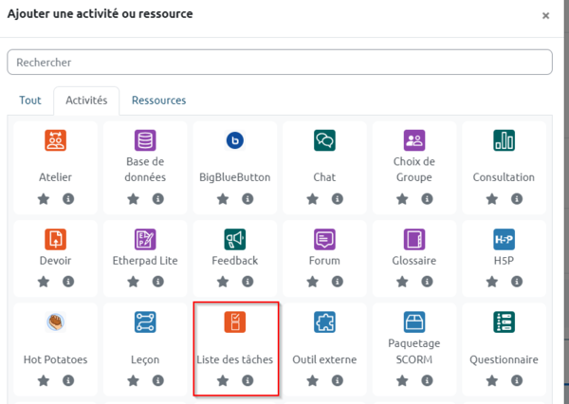Toggle favorite star for Feedback
Viewport: 569px width, 404px height.
pyautogui.click(x=223, y=282)
